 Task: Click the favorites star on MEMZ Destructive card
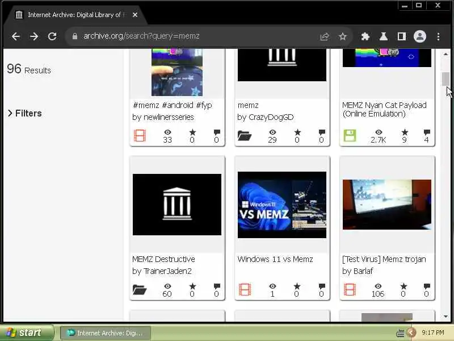click(192, 286)
